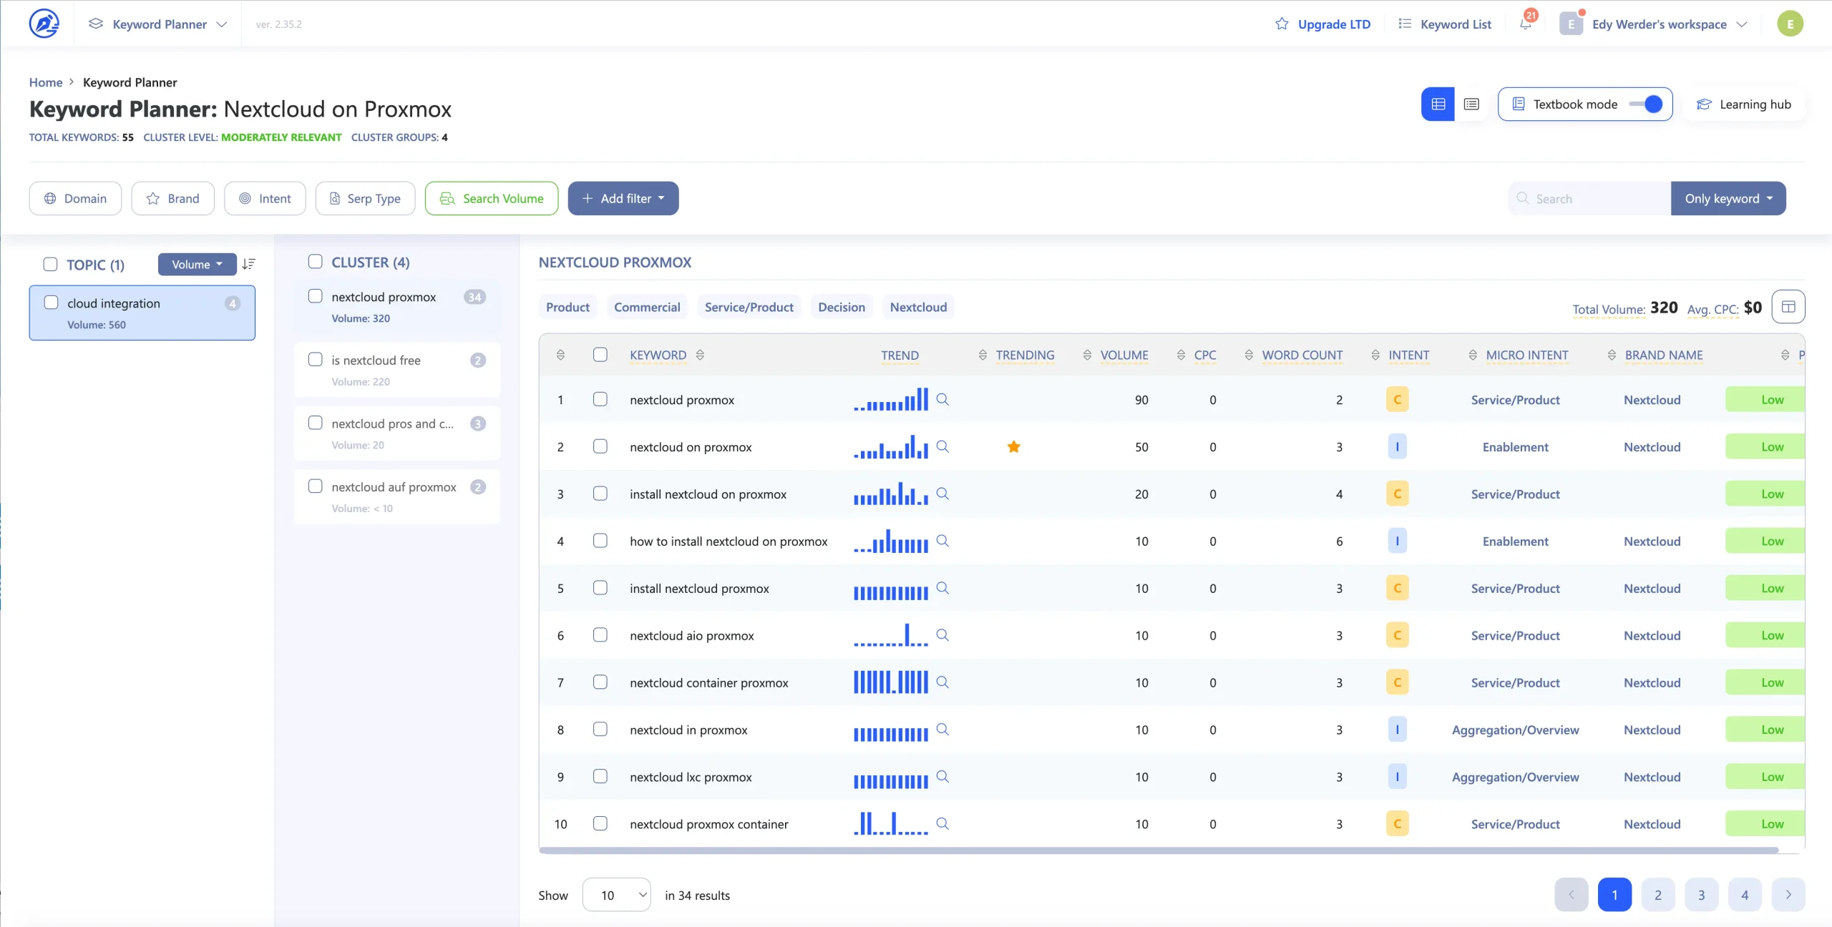Click the horizontal table scrollbar
Screen dimensions: 1832x927
pos(1159,850)
